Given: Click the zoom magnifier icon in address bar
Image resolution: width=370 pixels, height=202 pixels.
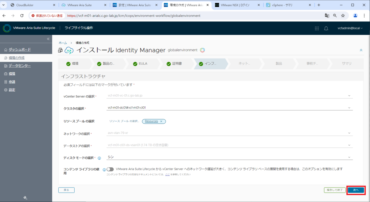Looking at the screenshot, I should pos(335,15).
